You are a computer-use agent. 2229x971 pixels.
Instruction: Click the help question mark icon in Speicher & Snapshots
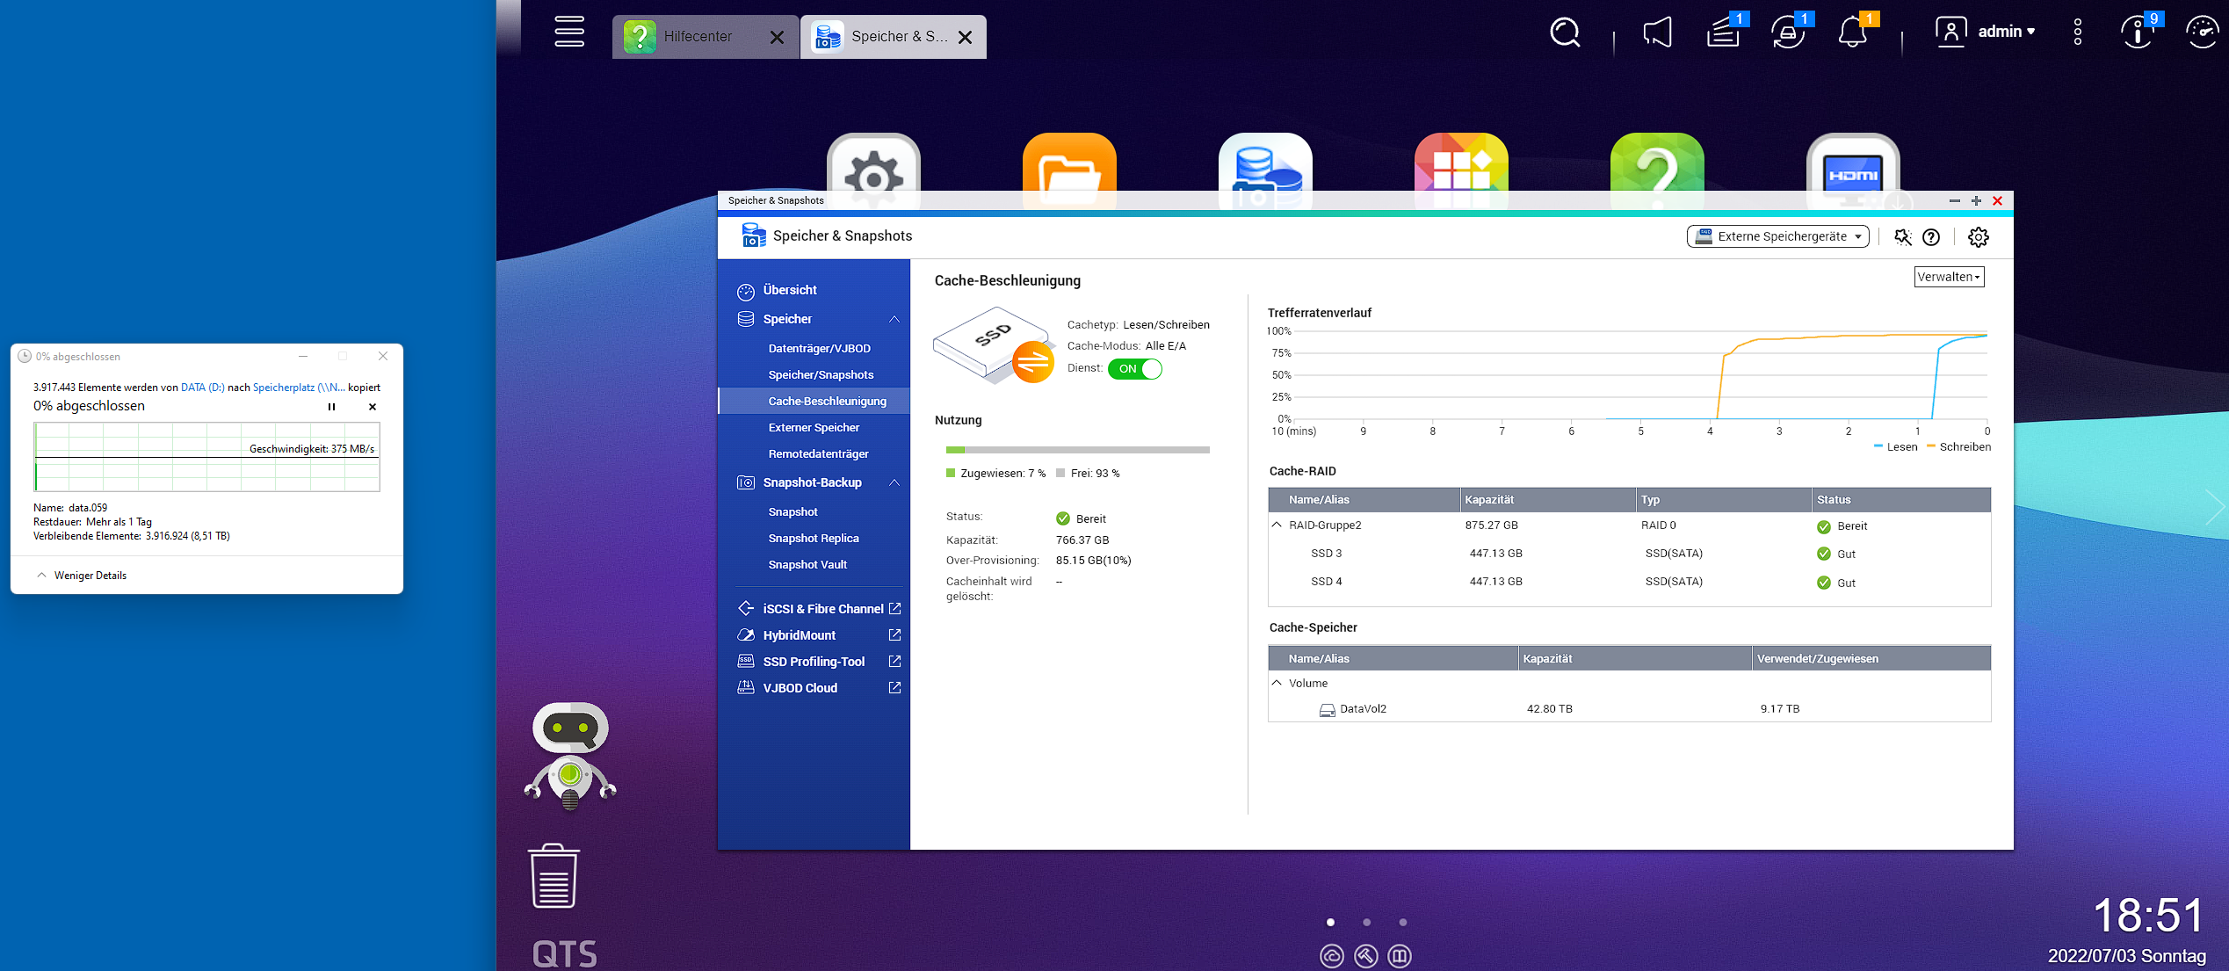tap(1931, 236)
